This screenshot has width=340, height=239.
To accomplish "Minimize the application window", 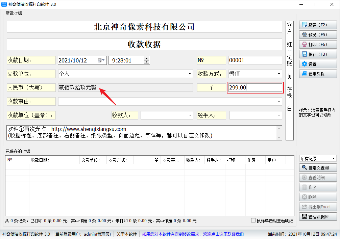I will (301, 4).
